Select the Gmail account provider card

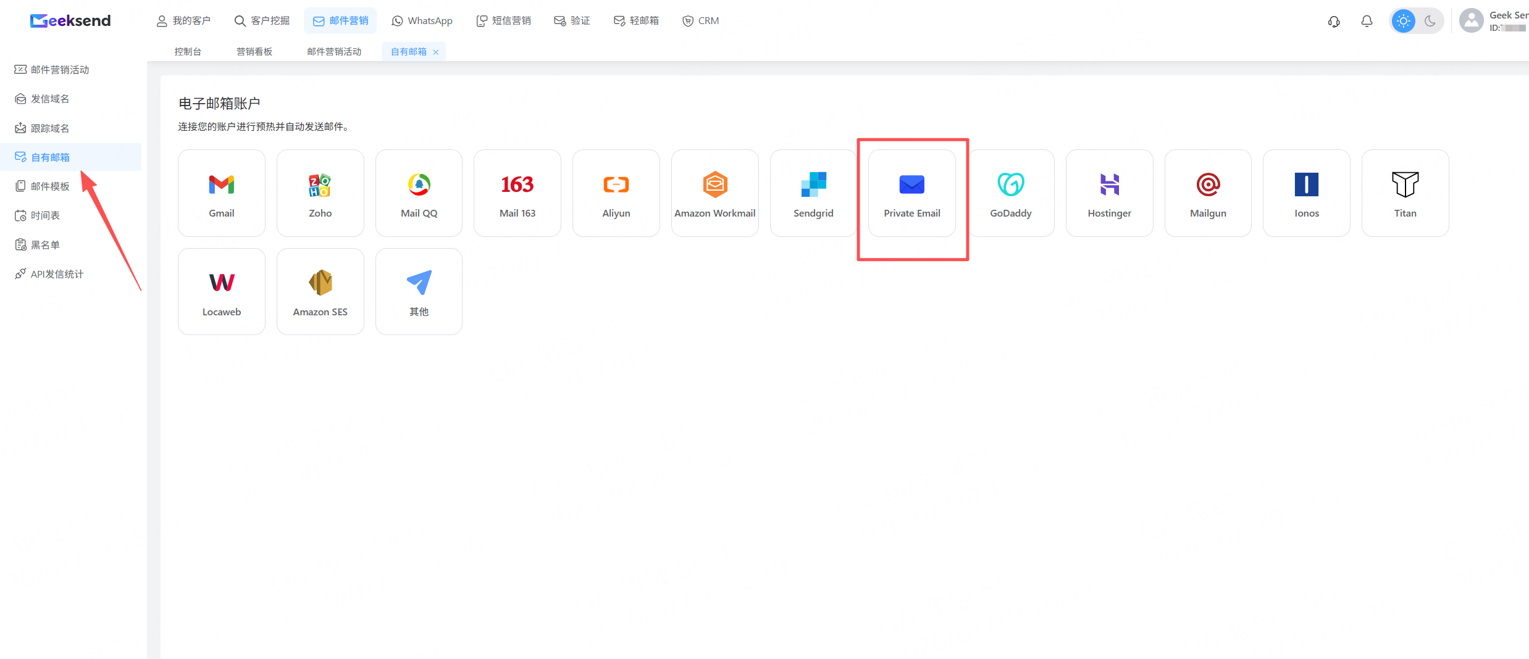(x=222, y=193)
